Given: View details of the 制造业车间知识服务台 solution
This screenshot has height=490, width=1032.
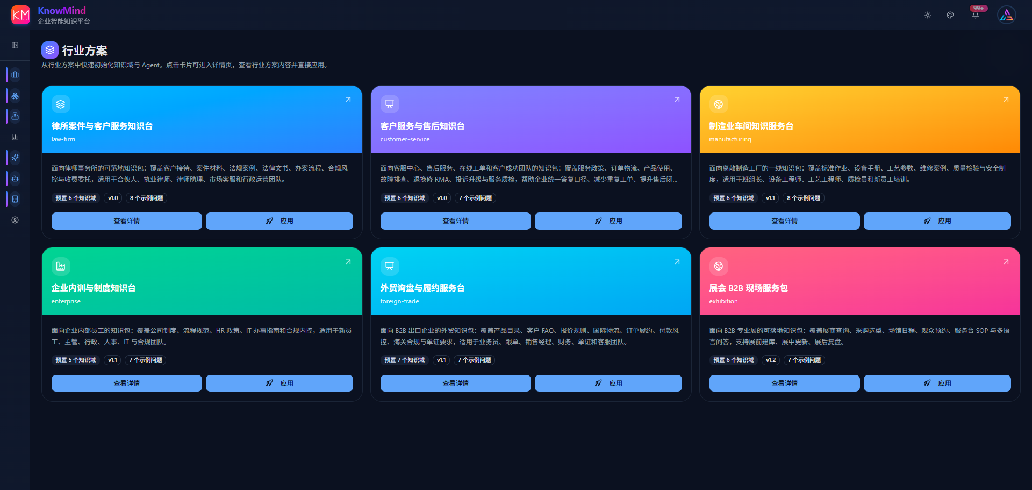Looking at the screenshot, I should [785, 221].
